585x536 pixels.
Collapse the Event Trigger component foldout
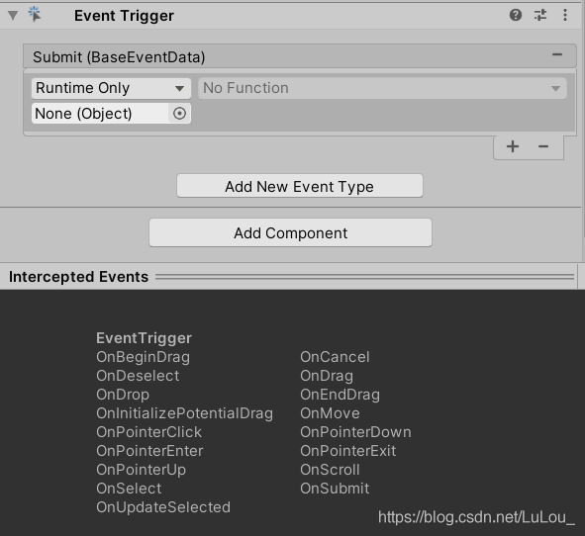(x=13, y=16)
